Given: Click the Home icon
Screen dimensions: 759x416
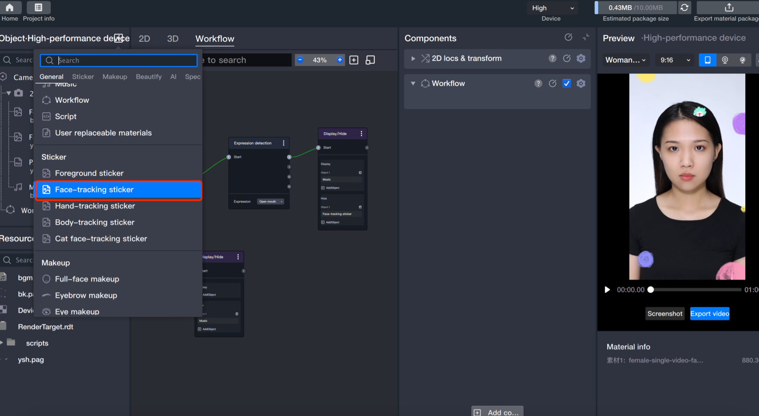Looking at the screenshot, I should pyautogui.click(x=9, y=8).
